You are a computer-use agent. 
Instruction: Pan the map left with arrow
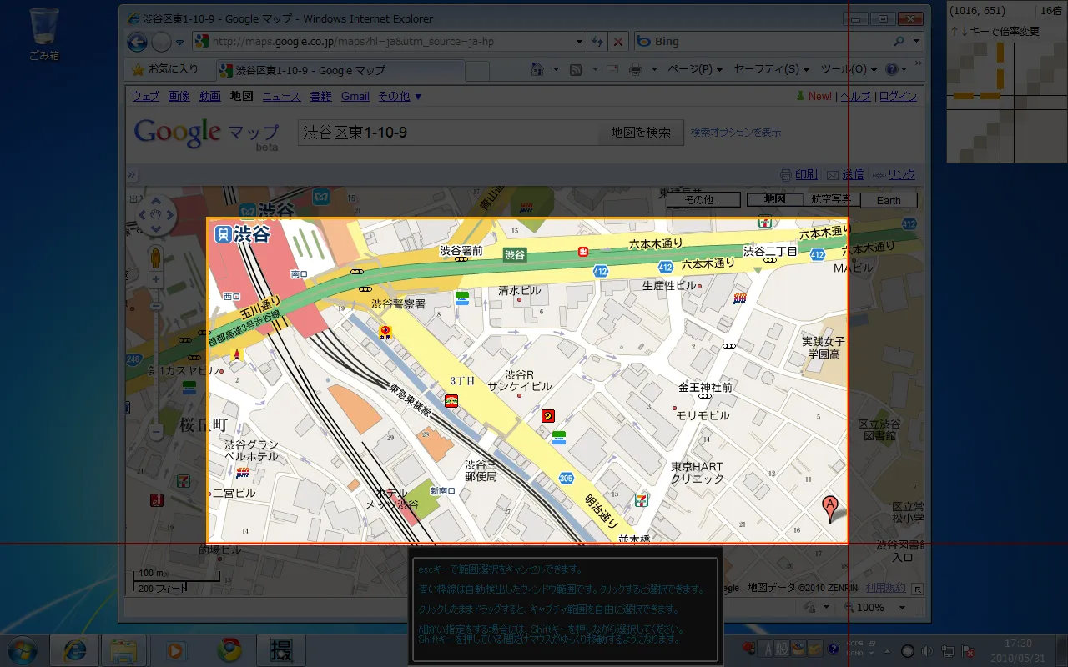pyautogui.click(x=142, y=215)
